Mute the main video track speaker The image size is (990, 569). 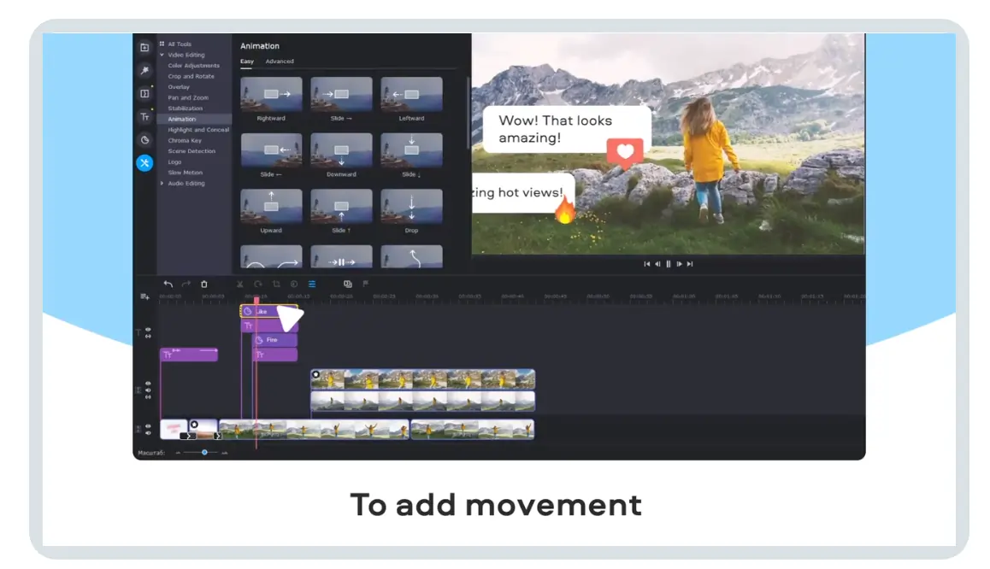[x=148, y=433]
